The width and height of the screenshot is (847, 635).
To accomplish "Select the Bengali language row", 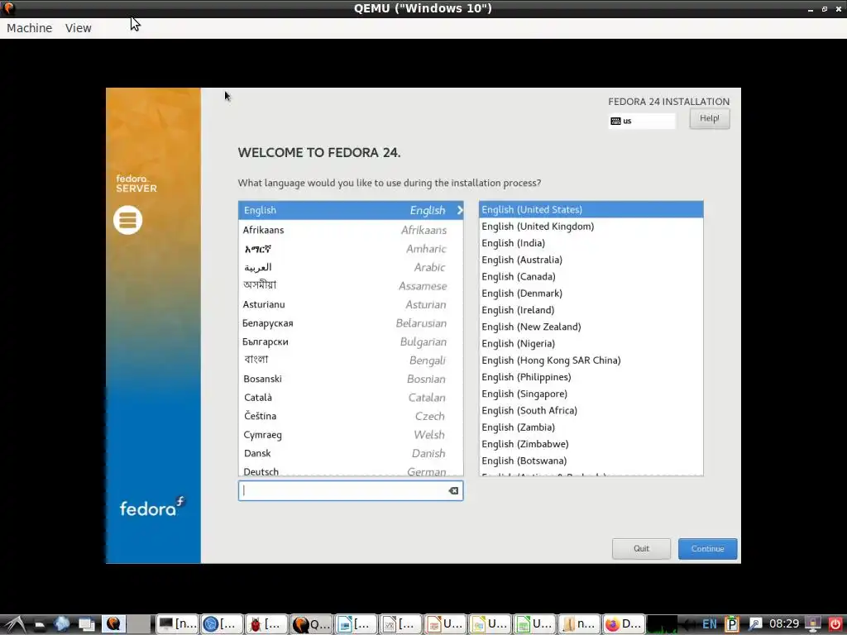I will 351,360.
